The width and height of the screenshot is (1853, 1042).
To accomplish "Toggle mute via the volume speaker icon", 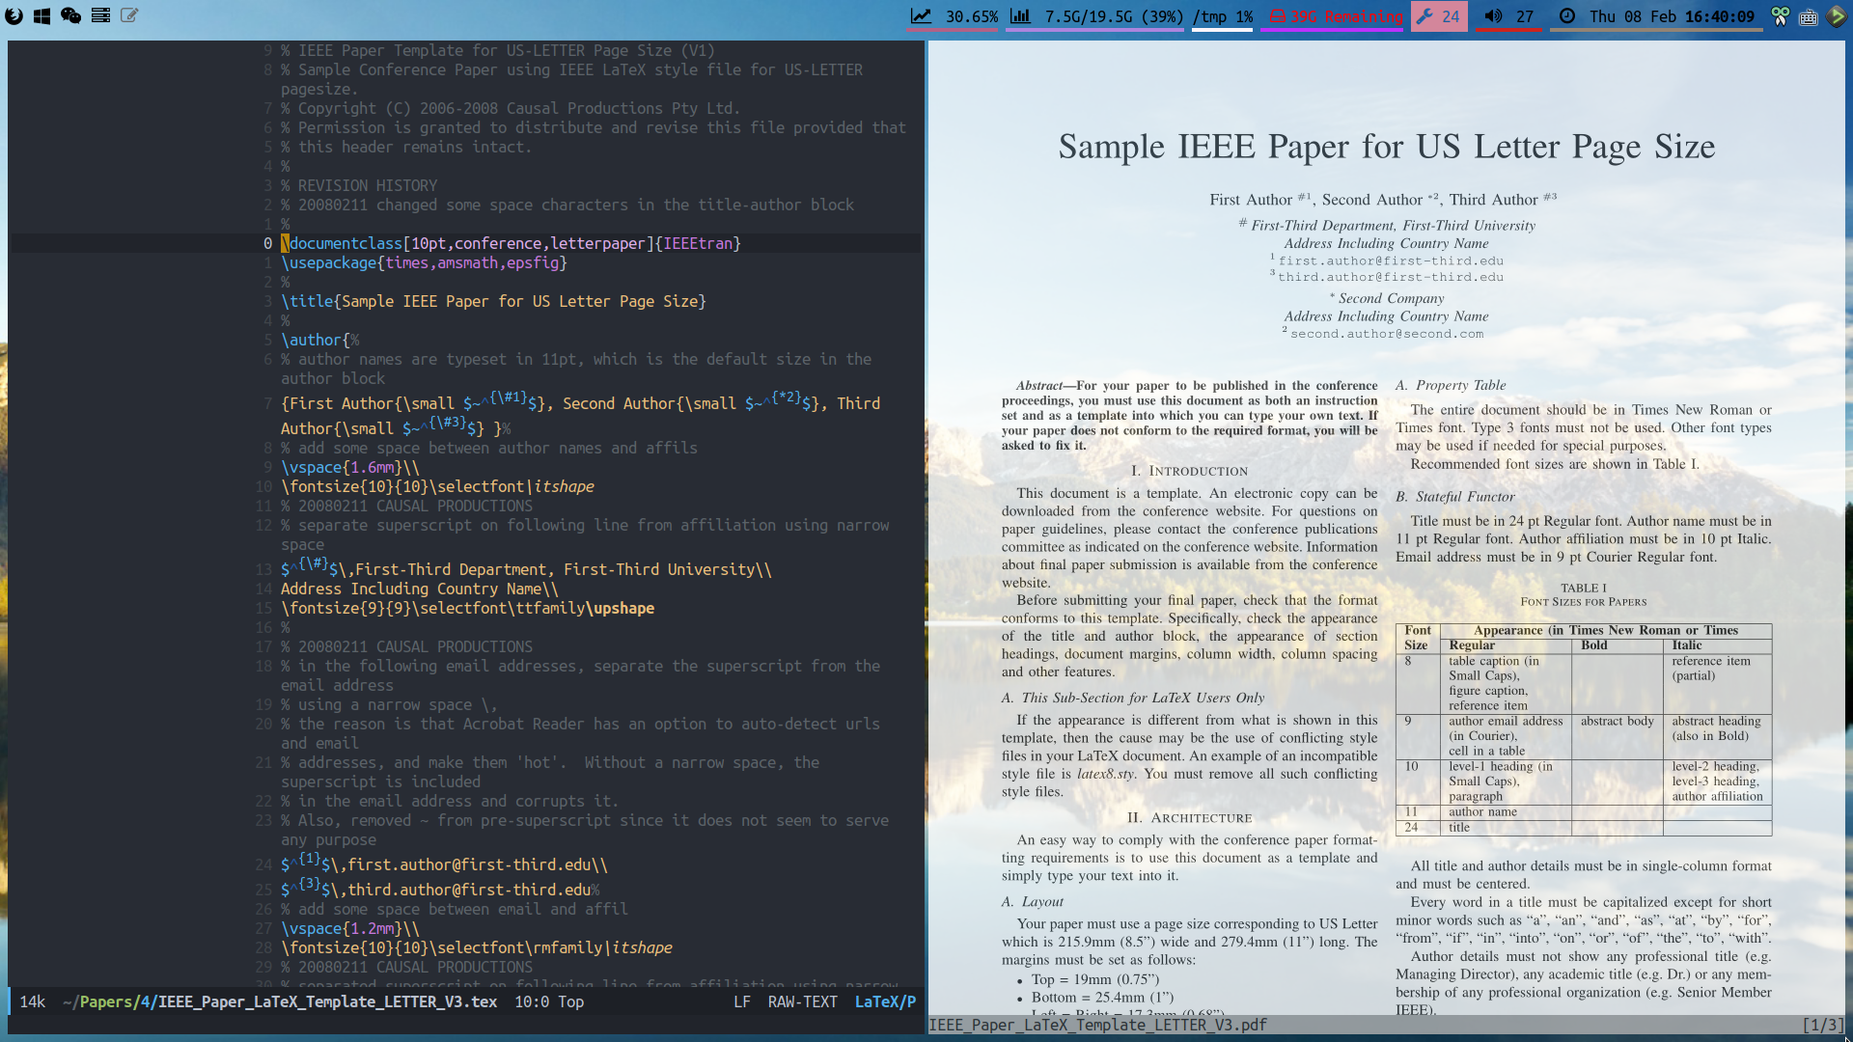I will click(1493, 16).
